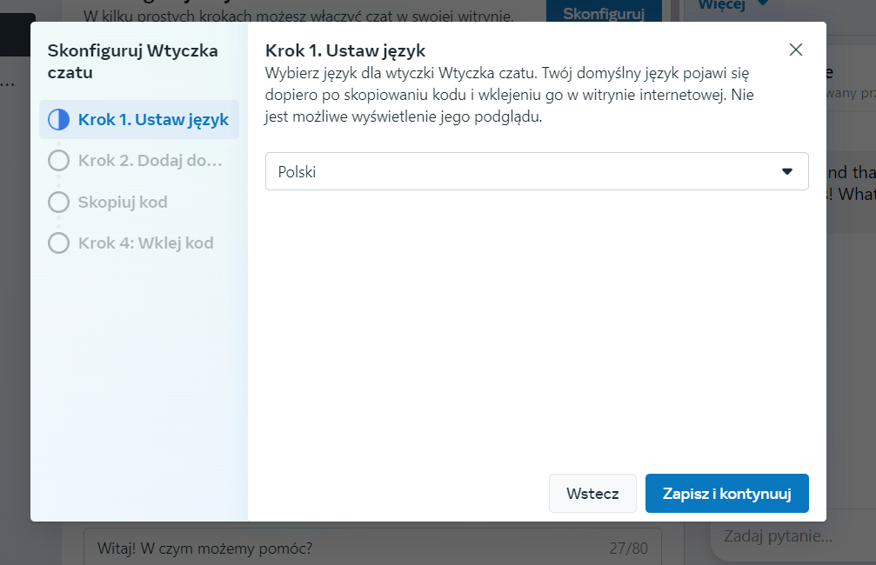Click the blue Skonfiguruj button in background
Image resolution: width=876 pixels, height=565 pixels.
(x=603, y=12)
